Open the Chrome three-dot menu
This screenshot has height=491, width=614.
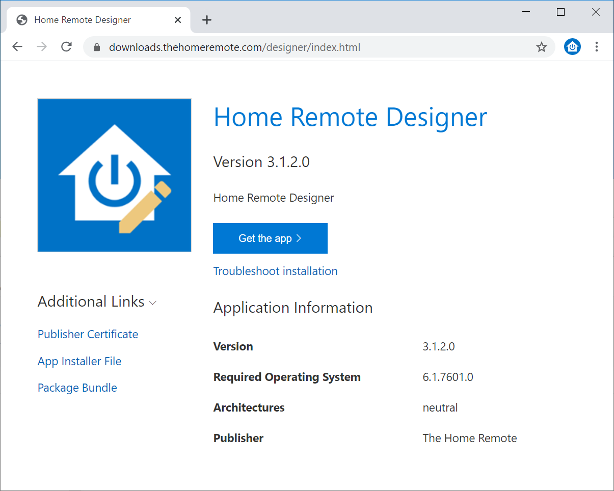coord(596,47)
